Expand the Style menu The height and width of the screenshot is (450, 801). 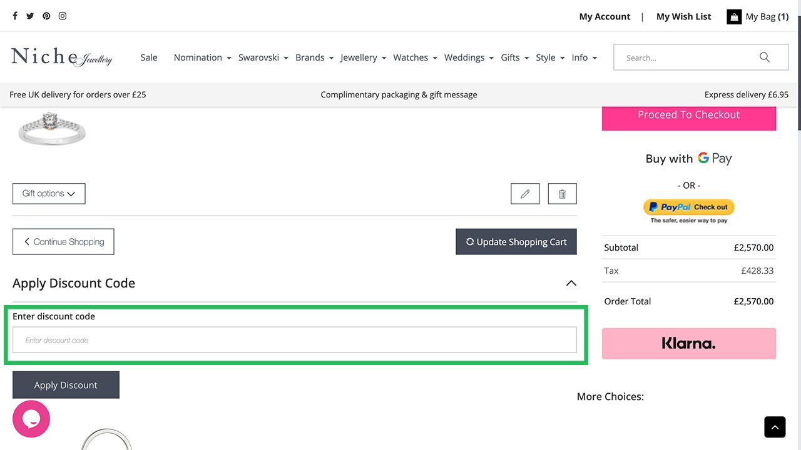pyautogui.click(x=550, y=57)
